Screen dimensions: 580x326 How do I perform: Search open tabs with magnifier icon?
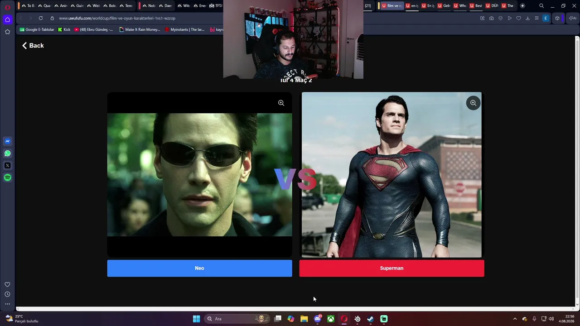point(541,6)
